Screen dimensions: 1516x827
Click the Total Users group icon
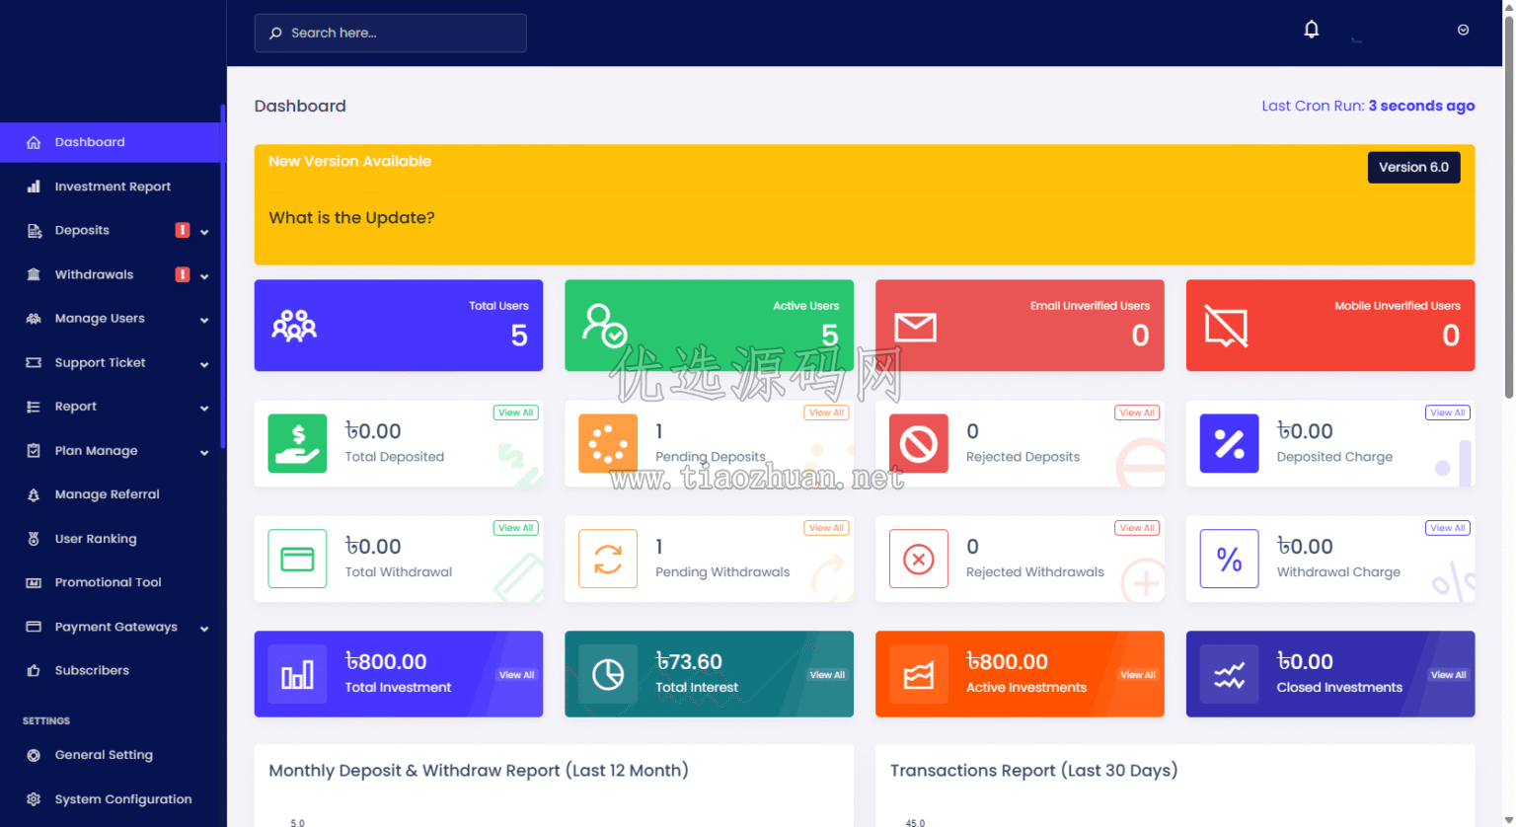(x=294, y=326)
